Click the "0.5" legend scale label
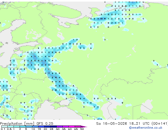The width and height of the screenshot is (168, 130). pyautogui.click(x=9, y=129)
